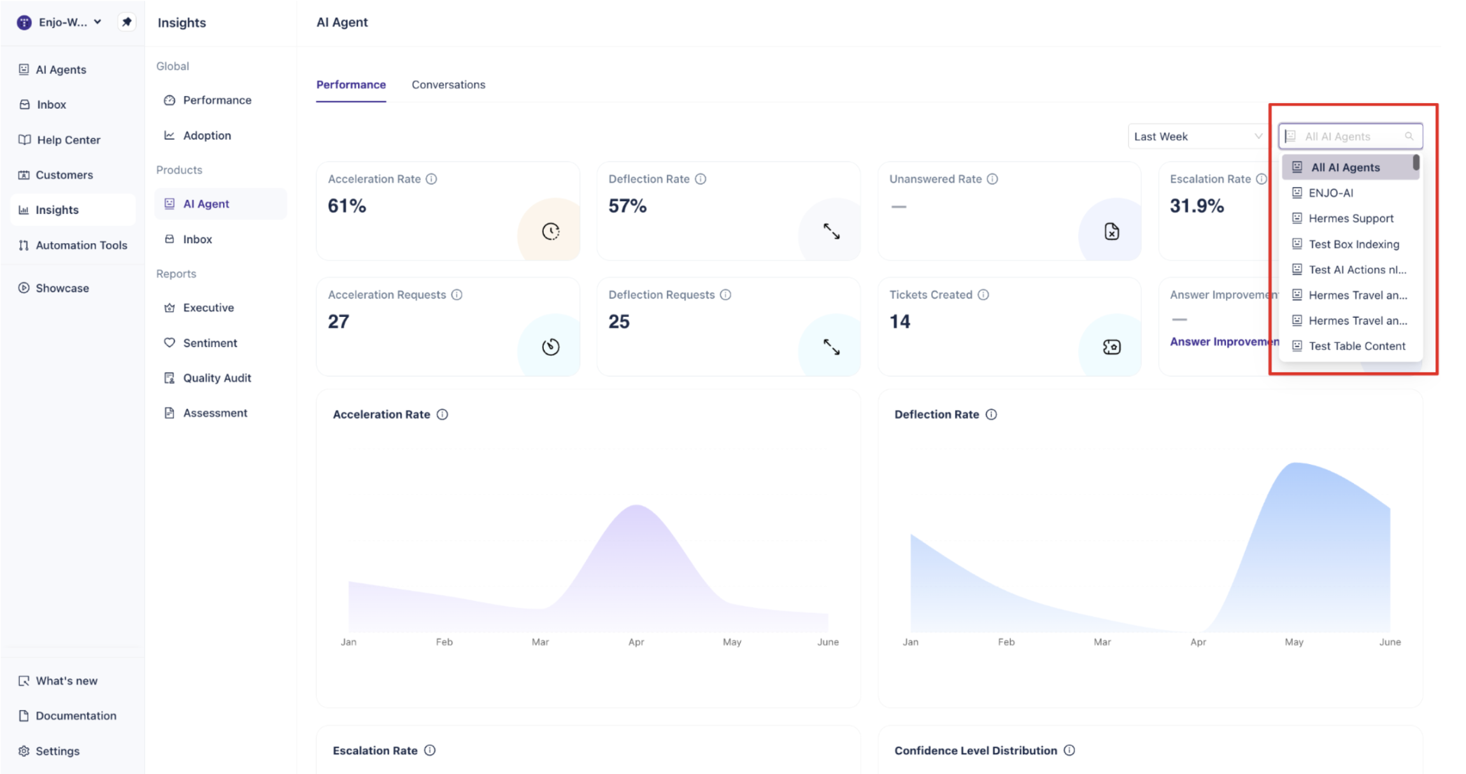Choose Hermes Support from the agents list
Screen dimensions: 1466x774
pos(1350,218)
